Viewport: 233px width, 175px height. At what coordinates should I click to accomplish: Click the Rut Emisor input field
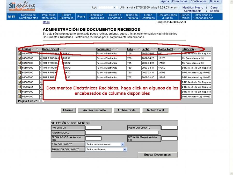[93, 128]
